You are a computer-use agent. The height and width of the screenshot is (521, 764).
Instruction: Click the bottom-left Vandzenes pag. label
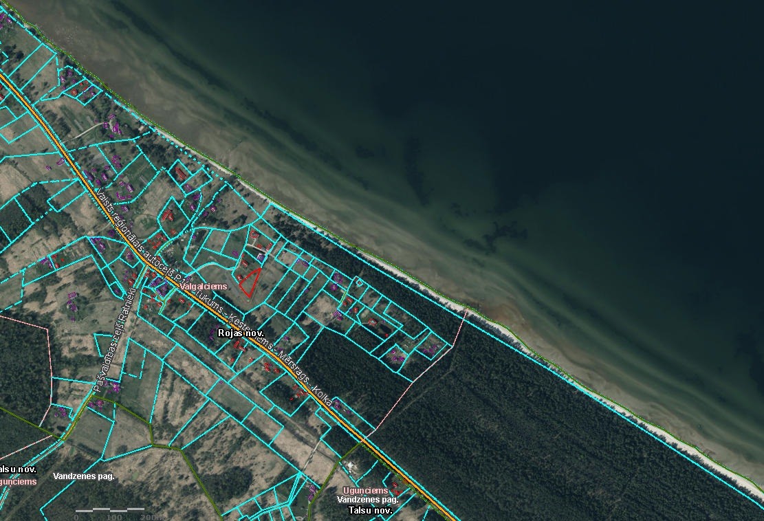[84, 476]
